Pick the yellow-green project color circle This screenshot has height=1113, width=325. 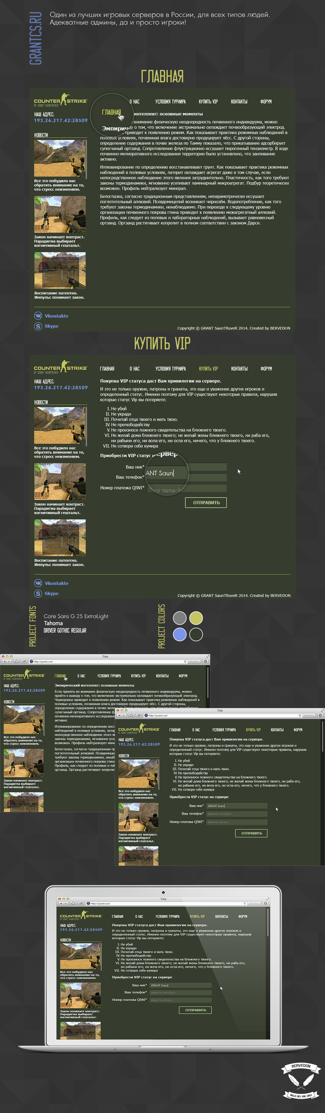[196, 618]
